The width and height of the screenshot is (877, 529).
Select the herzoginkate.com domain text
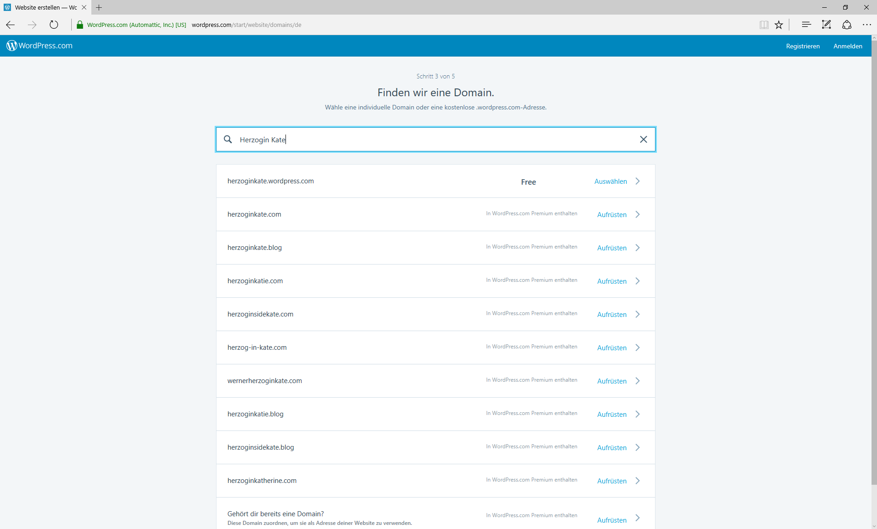[254, 214]
